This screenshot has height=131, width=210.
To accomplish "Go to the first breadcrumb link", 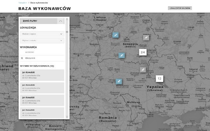I will (22, 3).
